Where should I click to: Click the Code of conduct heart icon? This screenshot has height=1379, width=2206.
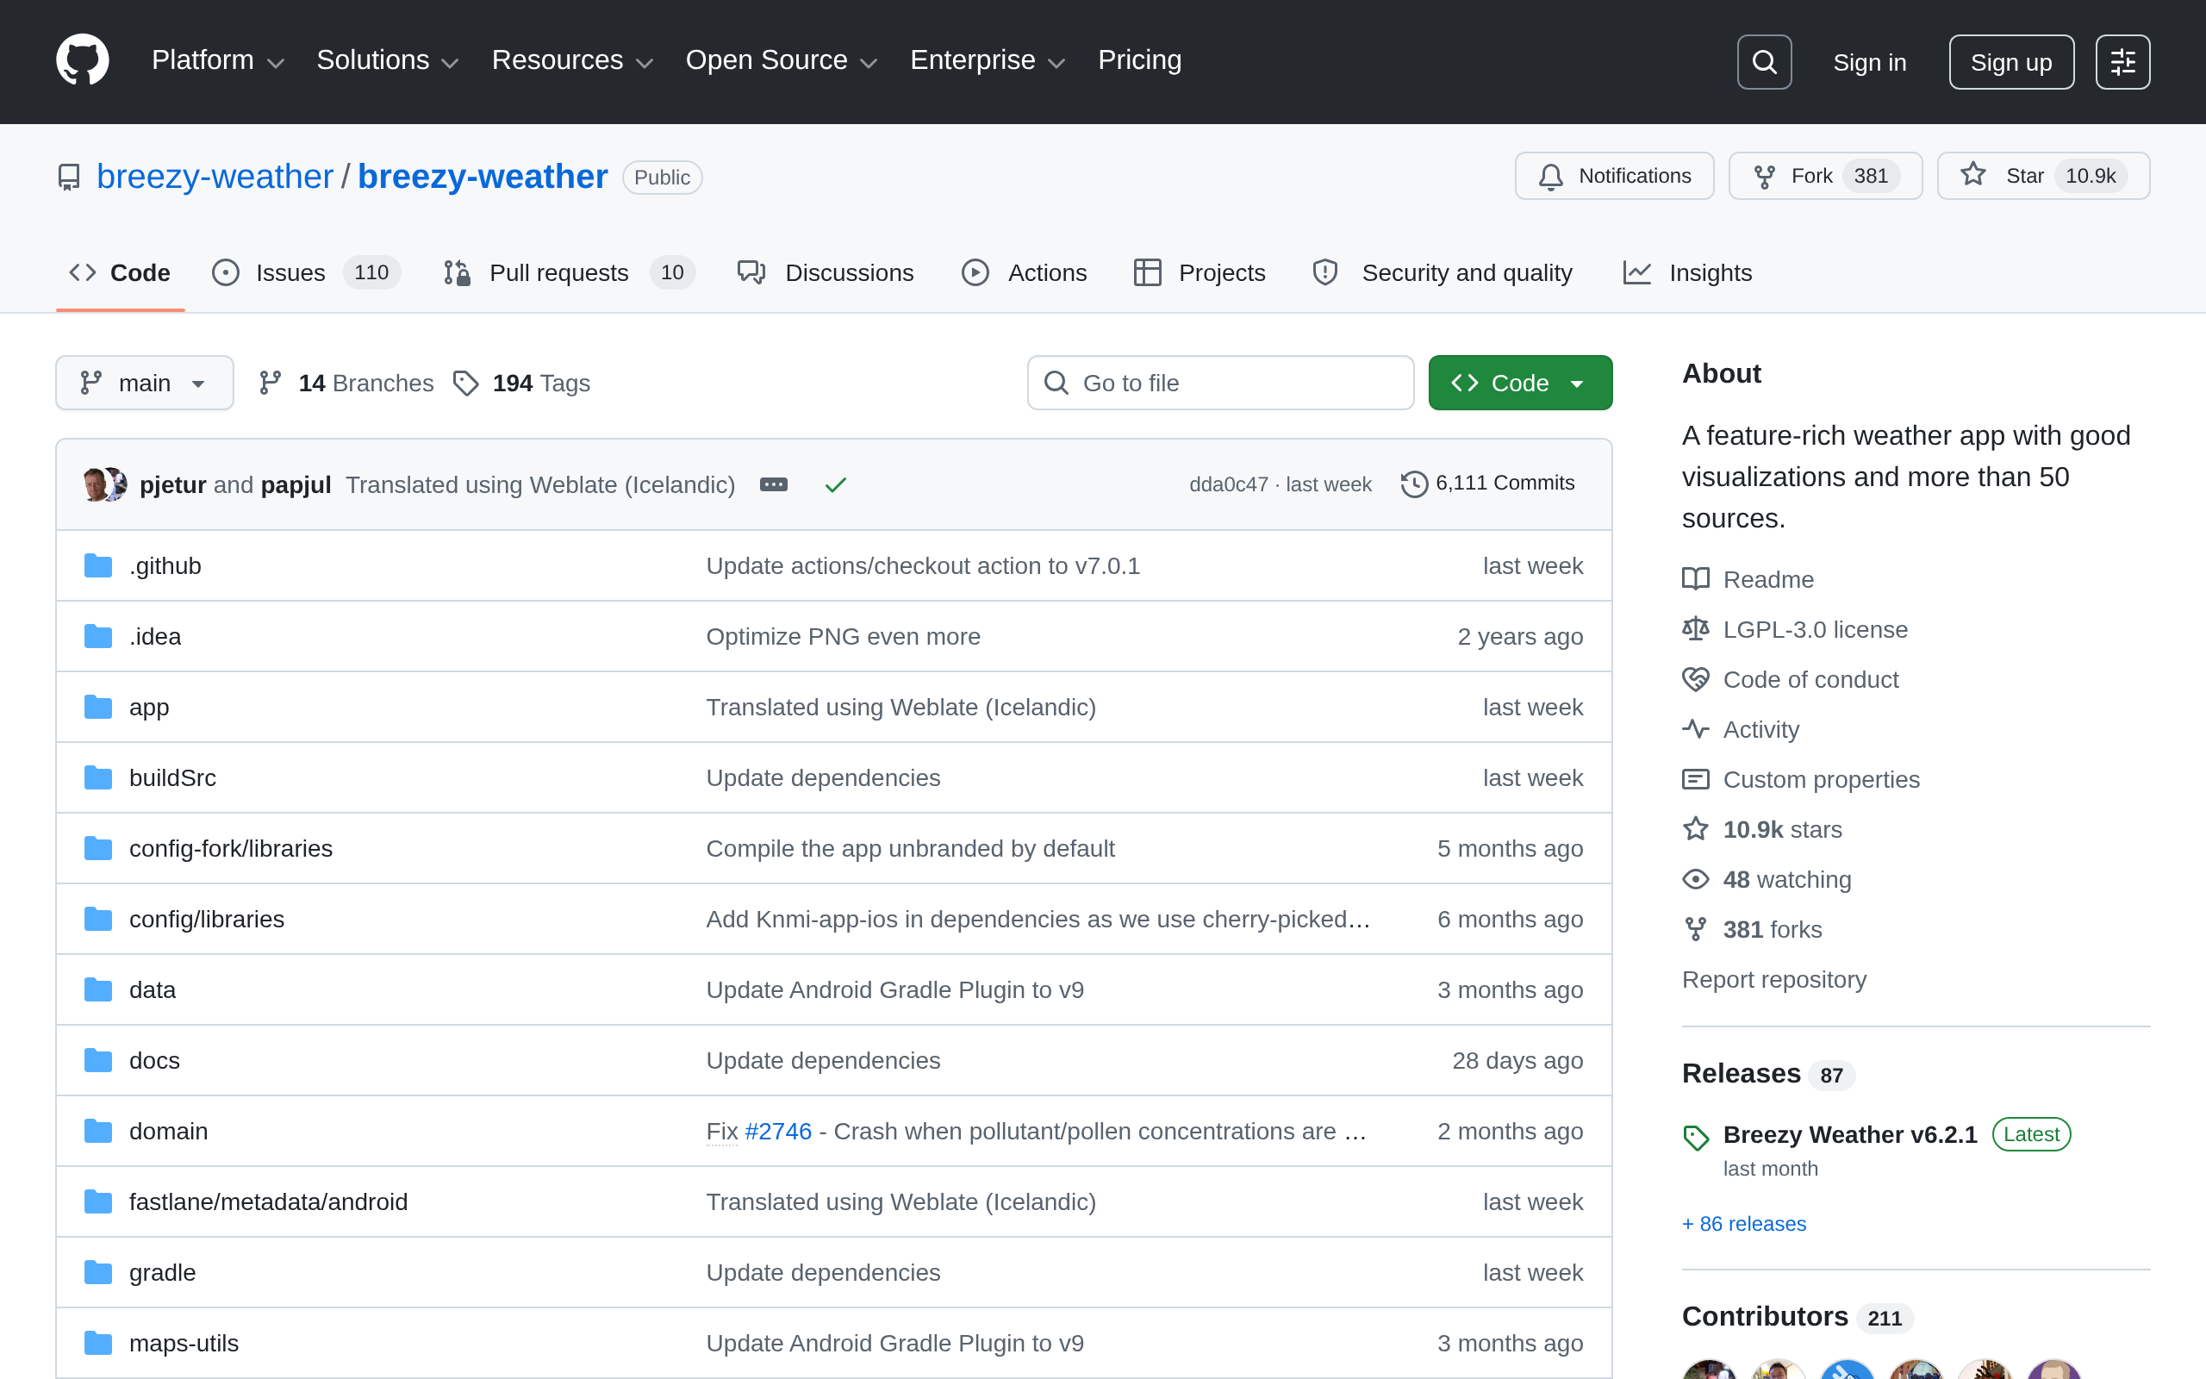click(1695, 679)
